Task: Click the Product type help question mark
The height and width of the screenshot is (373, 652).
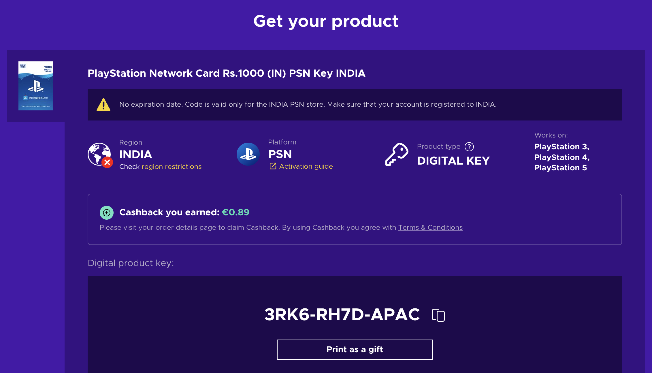Action: click(x=469, y=147)
